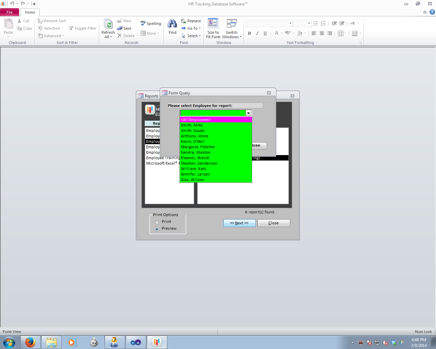This screenshot has height=349, width=436.
Task: Click the Align Text Left icon
Action: tap(314, 33)
